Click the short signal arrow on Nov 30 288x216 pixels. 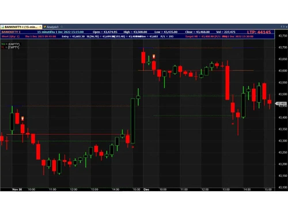tap(22, 119)
